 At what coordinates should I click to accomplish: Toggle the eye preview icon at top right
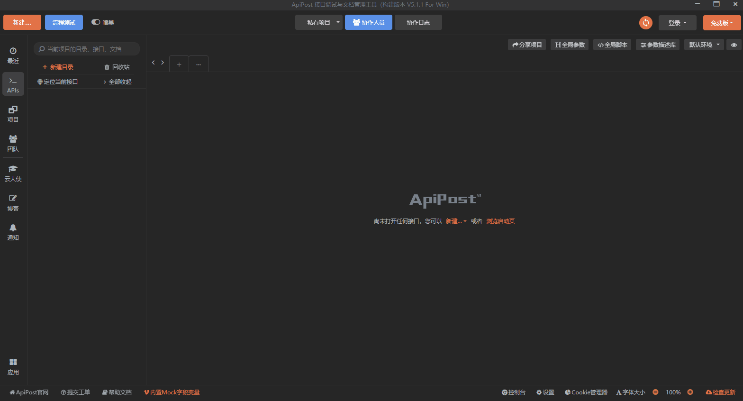734,45
